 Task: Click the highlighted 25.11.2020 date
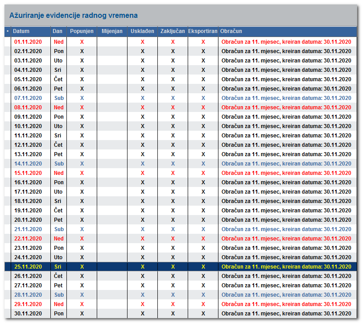(x=28, y=267)
